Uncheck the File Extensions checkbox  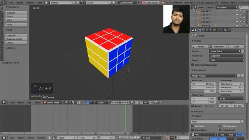(x=220, y=126)
